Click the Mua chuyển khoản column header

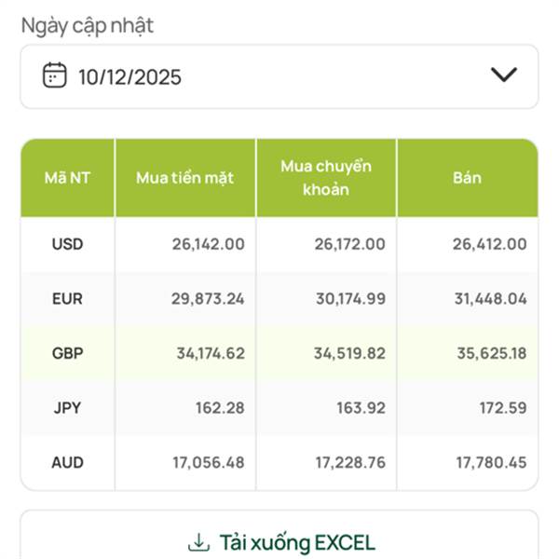[x=326, y=178]
